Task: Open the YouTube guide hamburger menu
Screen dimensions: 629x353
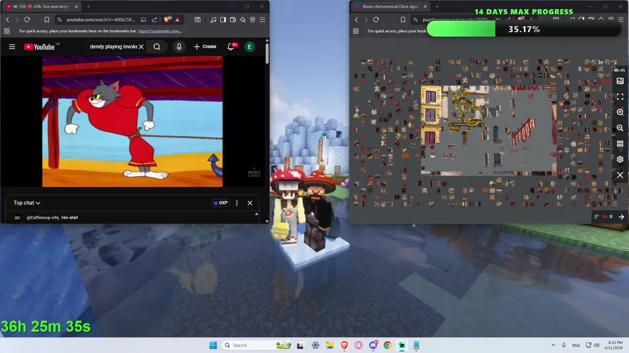Action: click(x=12, y=47)
